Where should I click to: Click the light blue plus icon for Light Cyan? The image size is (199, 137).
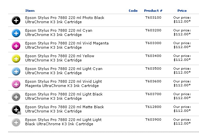[16, 71]
